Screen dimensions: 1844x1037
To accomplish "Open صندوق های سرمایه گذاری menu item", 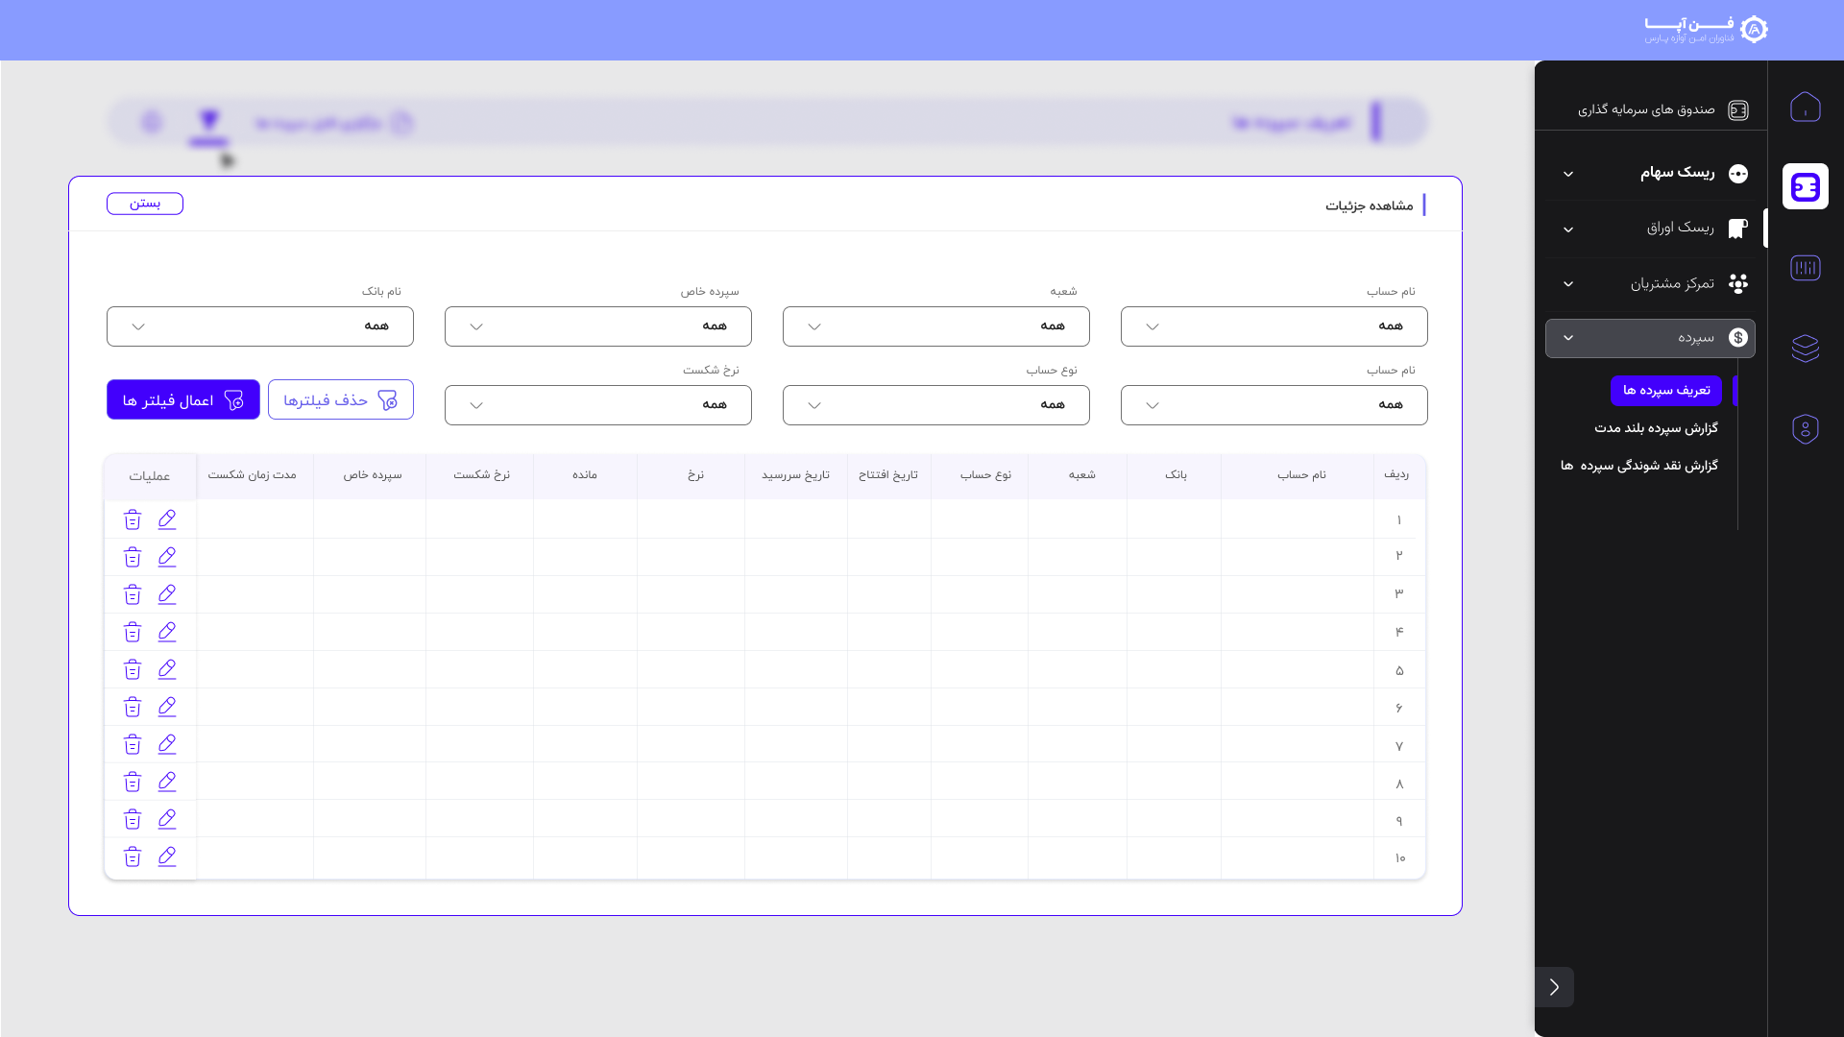I will [x=1662, y=109].
